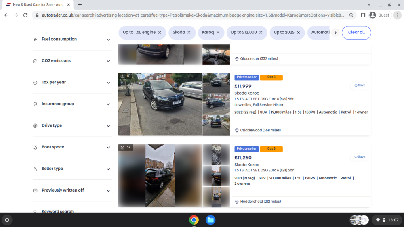This screenshot has width=404, height=227.
Task: Open the ChromeOS launcher
Action: (x=7, y=220)
